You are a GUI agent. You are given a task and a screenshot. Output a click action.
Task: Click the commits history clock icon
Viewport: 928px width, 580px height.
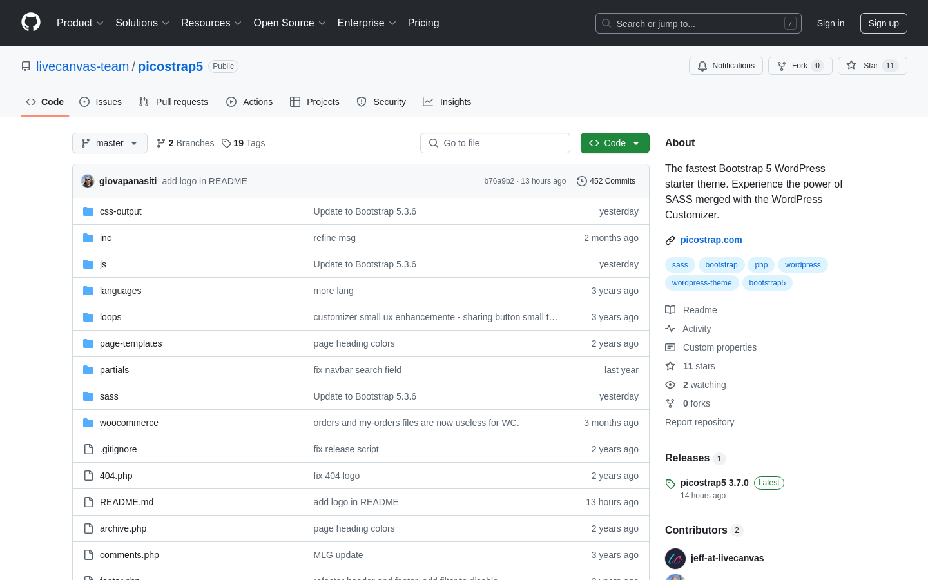tap(582, 181)
